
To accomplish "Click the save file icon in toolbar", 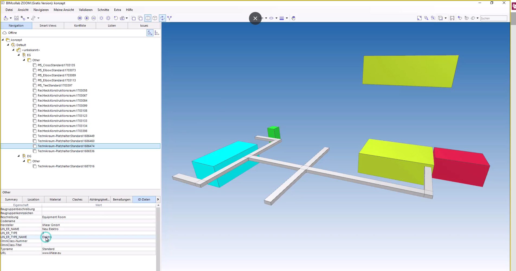I will pyautogui.click(x=17, y=18).
